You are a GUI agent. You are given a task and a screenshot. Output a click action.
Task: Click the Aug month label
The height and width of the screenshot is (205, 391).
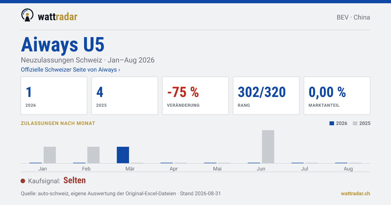point(348,169)
